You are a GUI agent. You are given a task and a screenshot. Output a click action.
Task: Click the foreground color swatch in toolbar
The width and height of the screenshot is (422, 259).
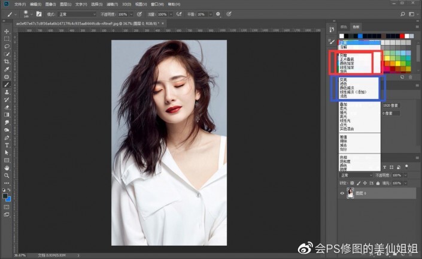tap(5, 196)
